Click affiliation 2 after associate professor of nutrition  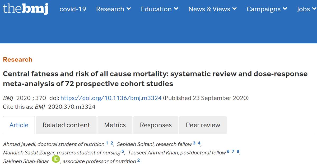tap(138, 160)
